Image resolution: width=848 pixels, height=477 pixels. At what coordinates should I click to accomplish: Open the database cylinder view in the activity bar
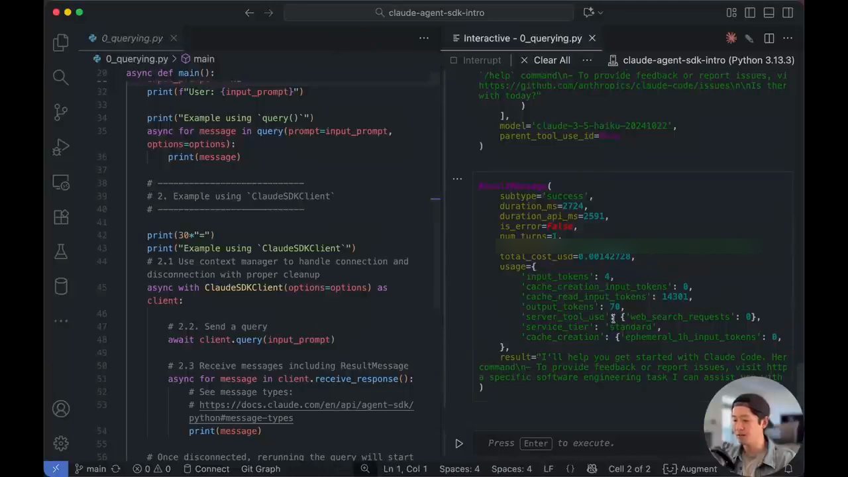61,286
